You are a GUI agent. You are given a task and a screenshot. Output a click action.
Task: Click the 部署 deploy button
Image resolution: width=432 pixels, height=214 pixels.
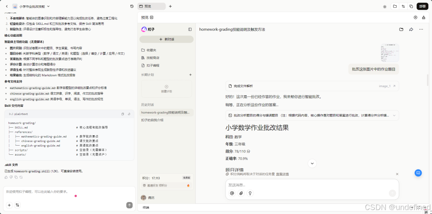pos(422,6)
